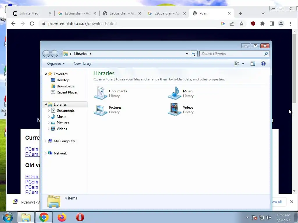Open Explorer help button
The width and height of the screenshot is (298, 223).
pos(263,64)
